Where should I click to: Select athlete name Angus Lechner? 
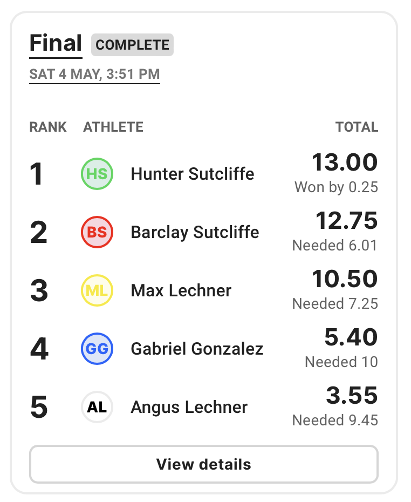(x=189, y=407)
